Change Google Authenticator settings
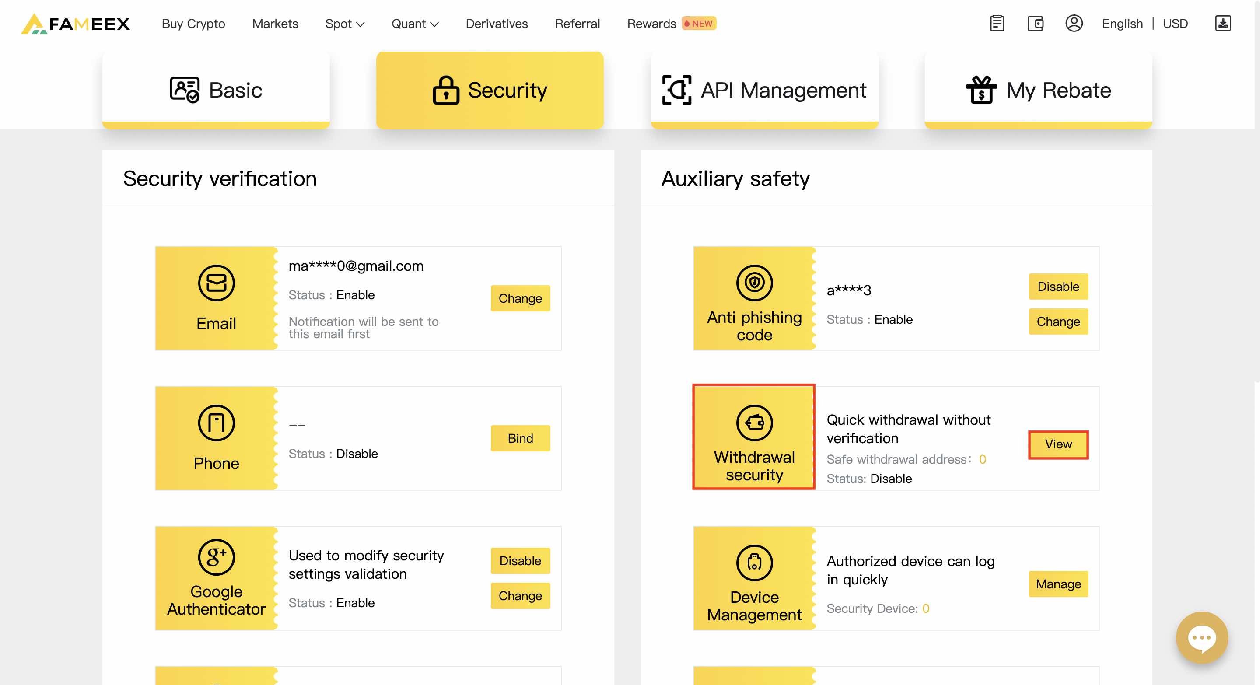1260x685 pixels. pos(520,595)
